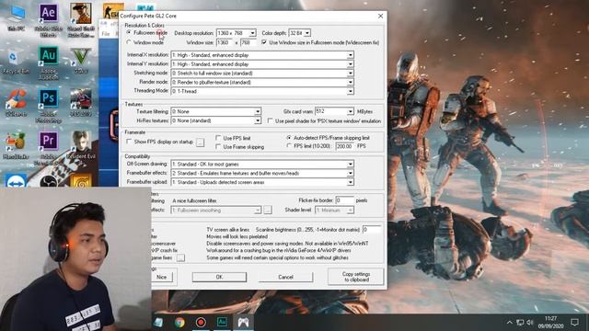The width and height of the screenshot is (589, 331).
Task: Open the Threading Mode dropdown
Action: click(x=350, y=91)
